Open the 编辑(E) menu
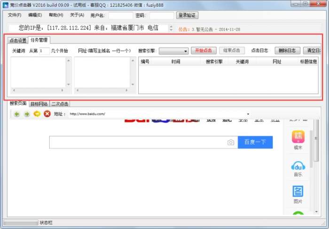The height and width of the screenshot is (229, 329). (x=35, y=15)
